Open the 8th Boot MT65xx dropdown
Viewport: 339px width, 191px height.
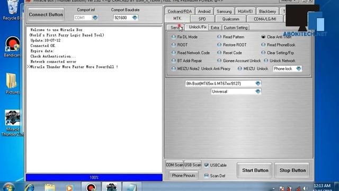(x=258, y=83)
